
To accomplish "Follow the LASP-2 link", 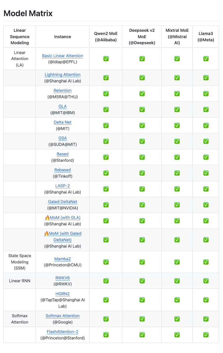I will [x=62, y=186].
